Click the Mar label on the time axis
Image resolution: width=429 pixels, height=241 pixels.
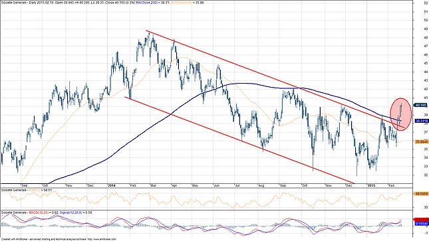click(153, 186)
